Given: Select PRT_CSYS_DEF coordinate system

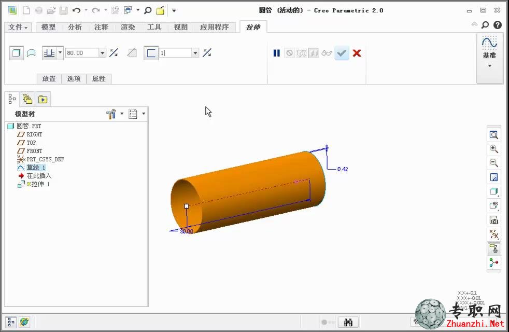Looking at the screenshot, I should [x=40, y=159].
